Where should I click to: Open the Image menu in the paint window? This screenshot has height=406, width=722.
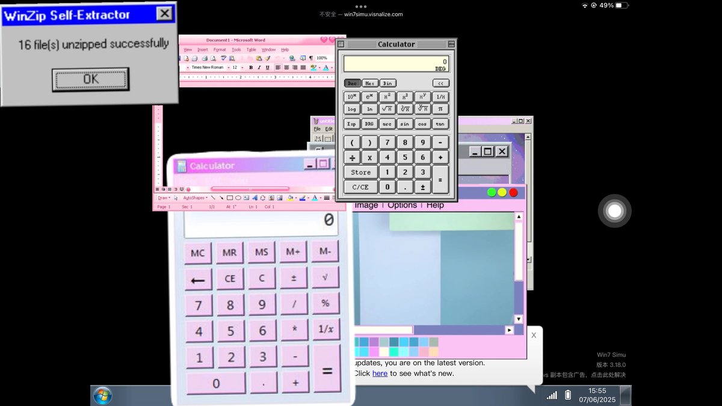pos(366,205)
